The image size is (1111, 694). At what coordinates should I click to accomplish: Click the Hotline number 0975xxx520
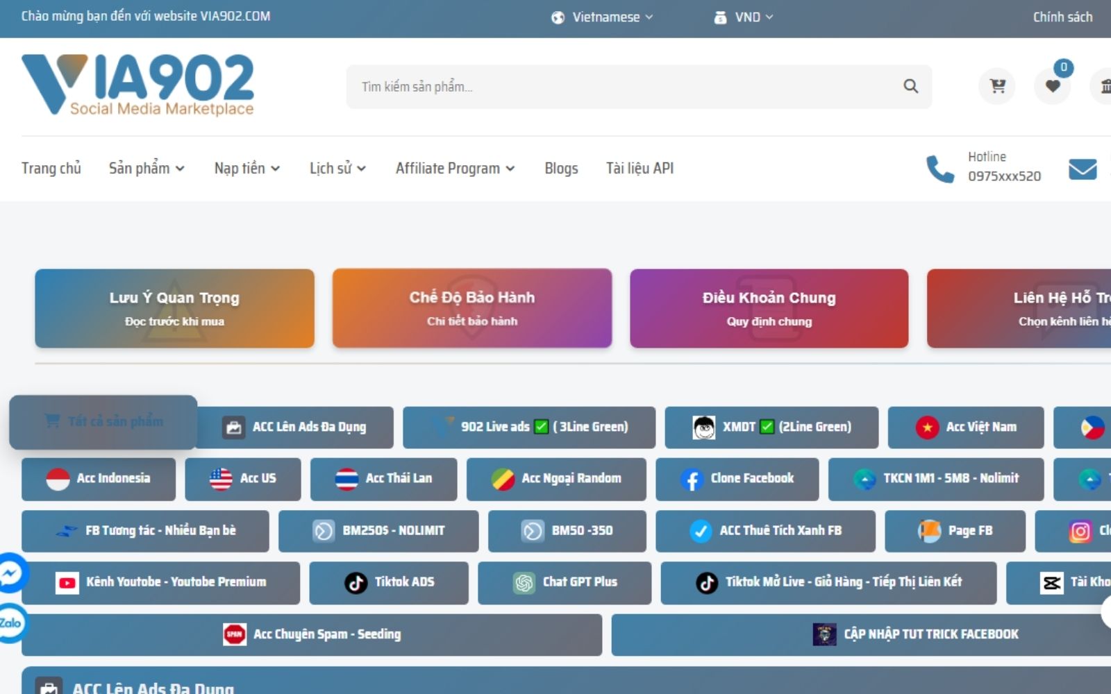click(x=1005, y=176)
